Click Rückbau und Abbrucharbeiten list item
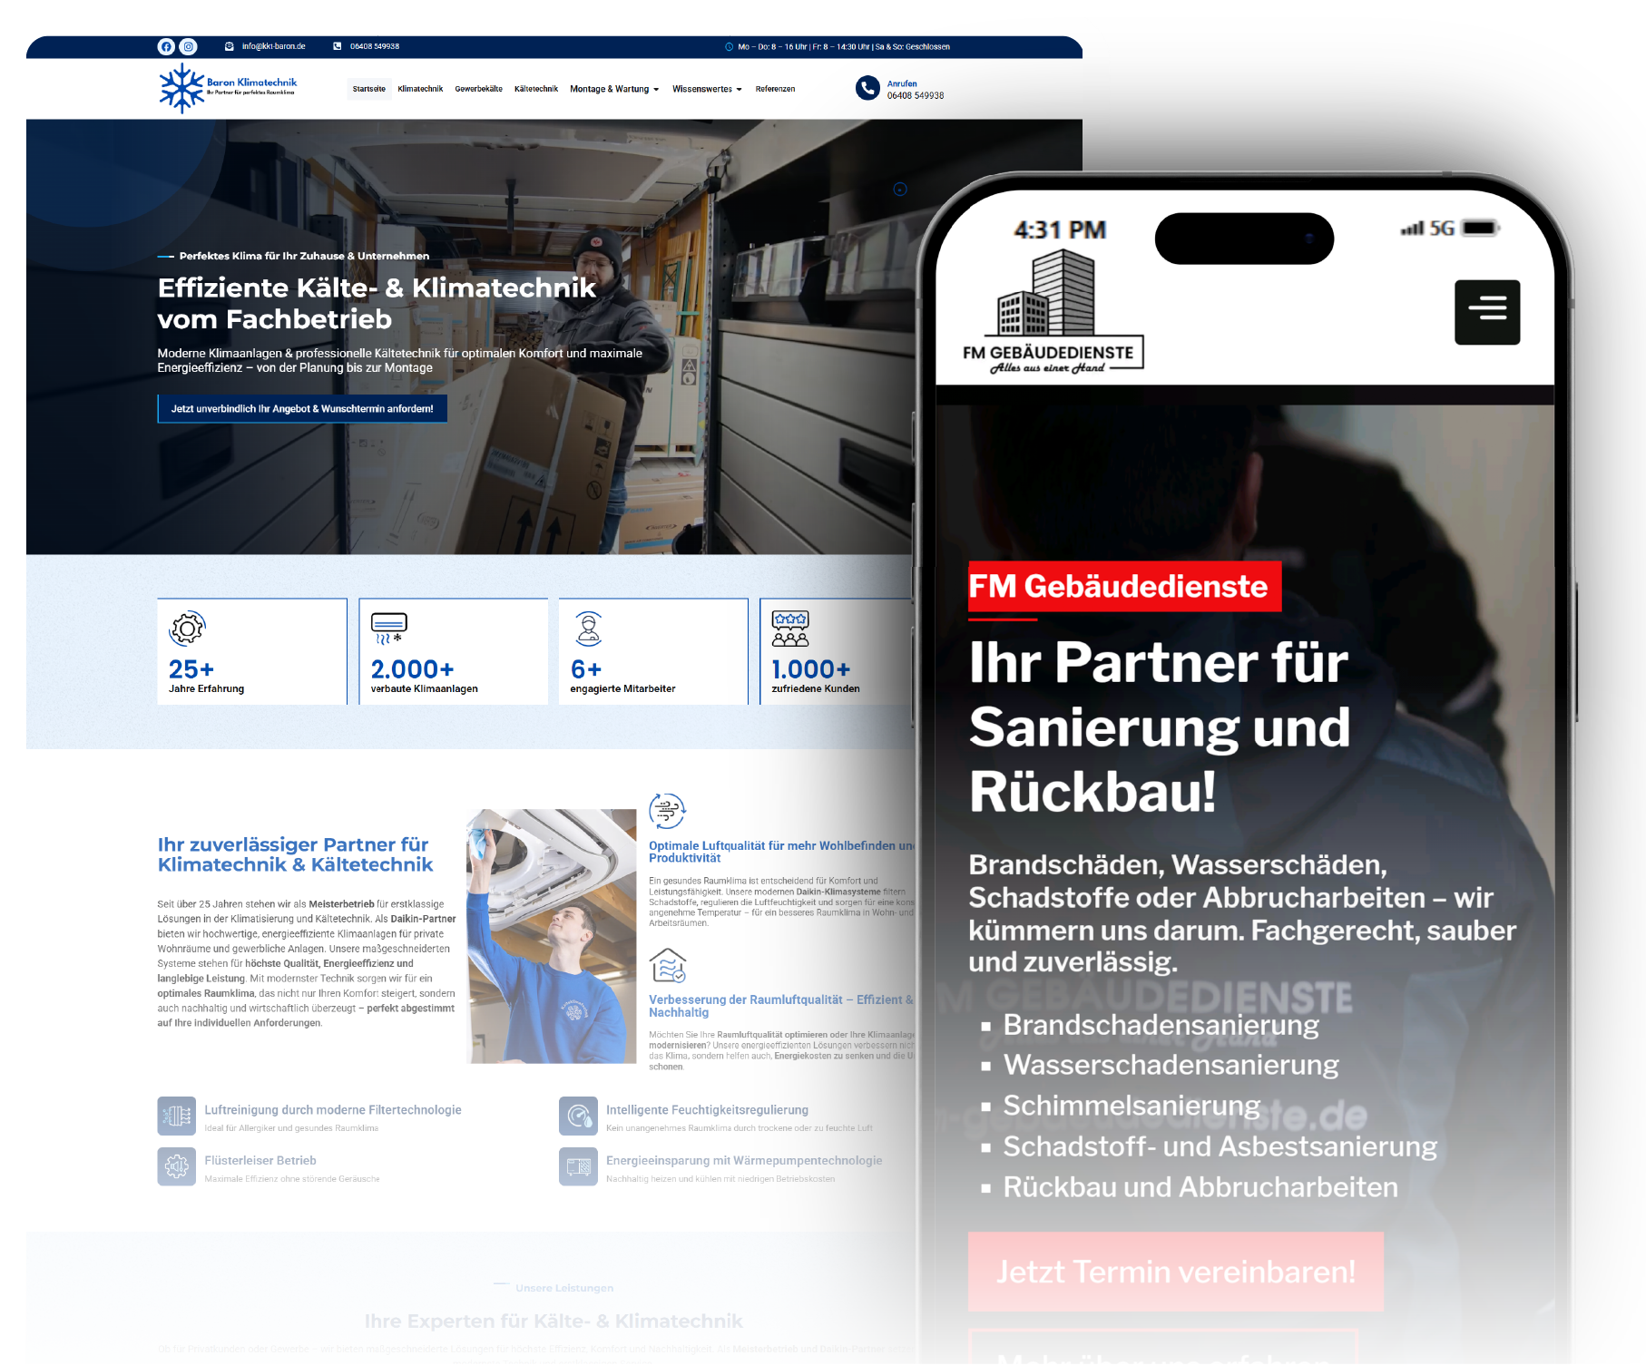1646x1365 pixels. [x=1200, y=1187]
